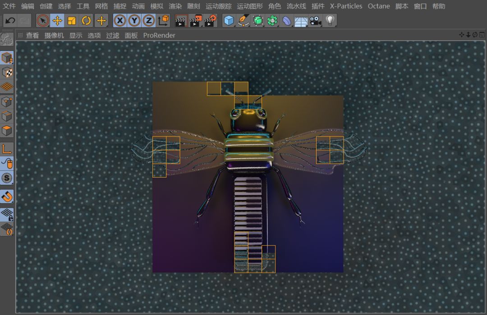Click ProRender in the viewport menu bar
487x315 pixels.
160,35
